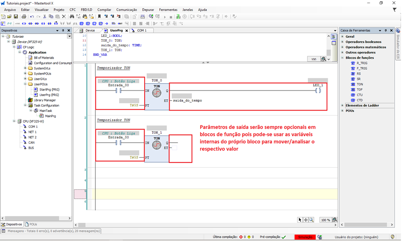Switch declaration editor to tabular view
Image resolution: width=402 pixels, height=241 pixels.
[334, 43]
